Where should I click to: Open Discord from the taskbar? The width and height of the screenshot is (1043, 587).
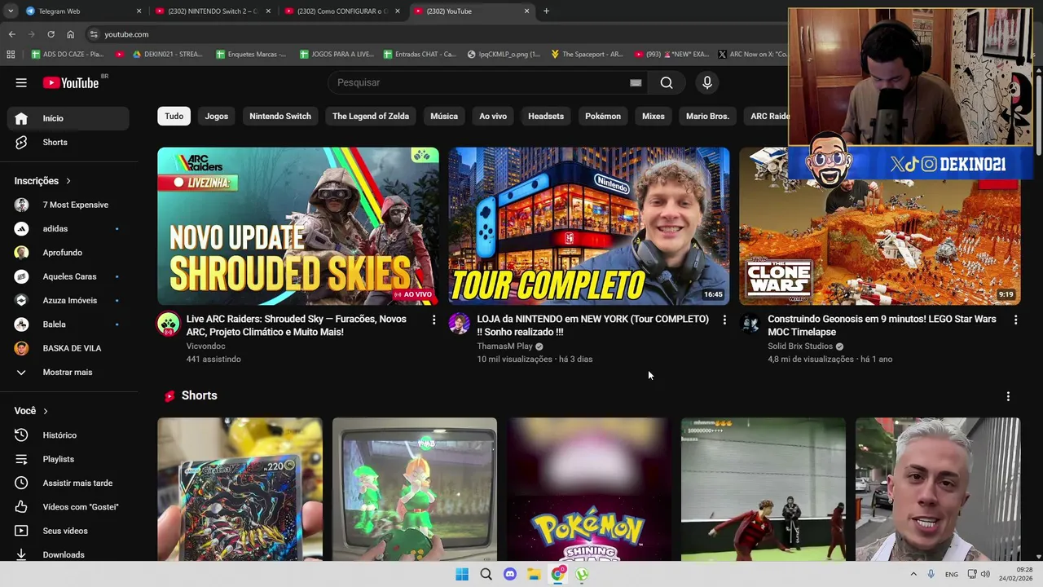point(510,574)
